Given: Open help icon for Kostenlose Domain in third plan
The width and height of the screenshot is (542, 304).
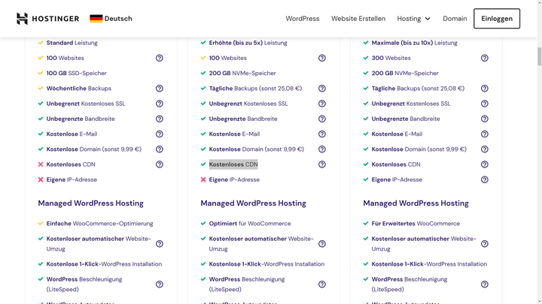Looking at the screenshot, I should click(x=485, y=149).
